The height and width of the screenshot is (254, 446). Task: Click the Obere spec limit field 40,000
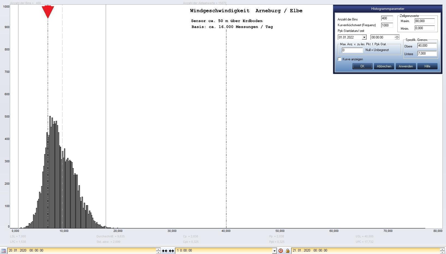(x=427, y=46)
